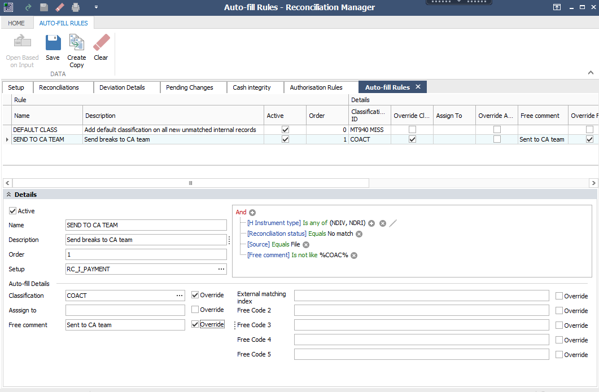599x392 pixels.
Task: Open the quick access toolbar customize dropdown
Action: (x=97, y=7)
